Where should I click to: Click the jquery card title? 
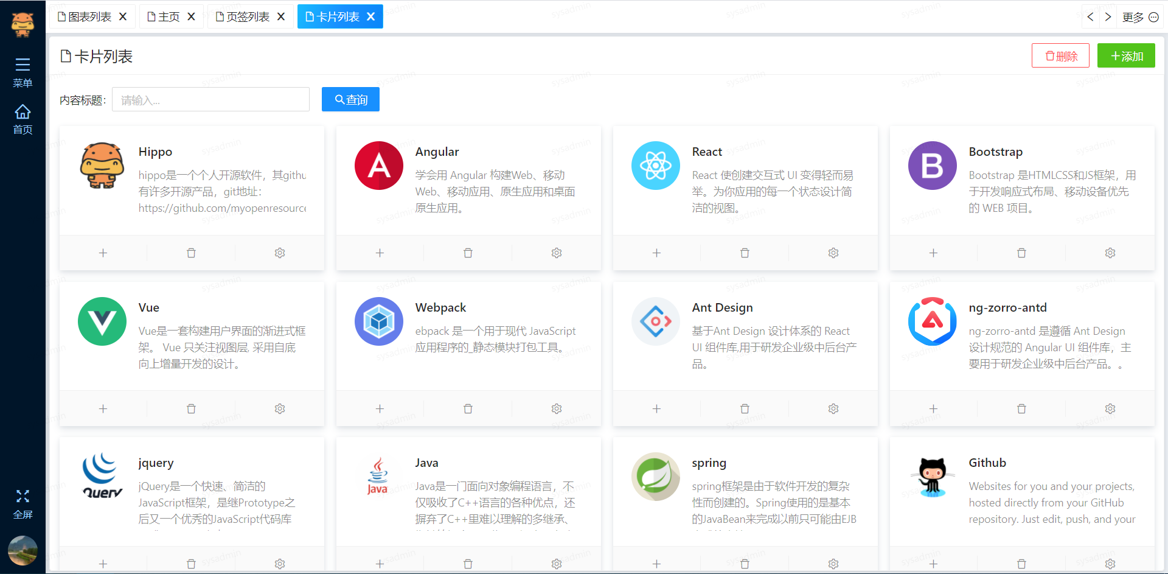click(x=156, y=463)
